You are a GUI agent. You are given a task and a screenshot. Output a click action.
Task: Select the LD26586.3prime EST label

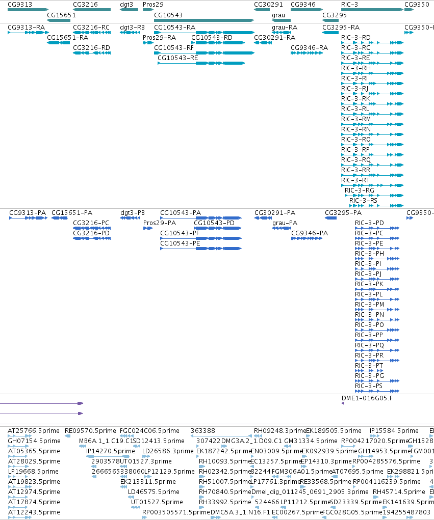click(168, 451)
